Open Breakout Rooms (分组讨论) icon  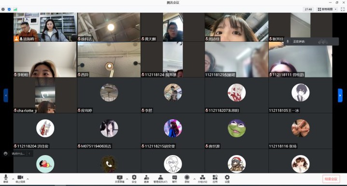click(202, 179)
